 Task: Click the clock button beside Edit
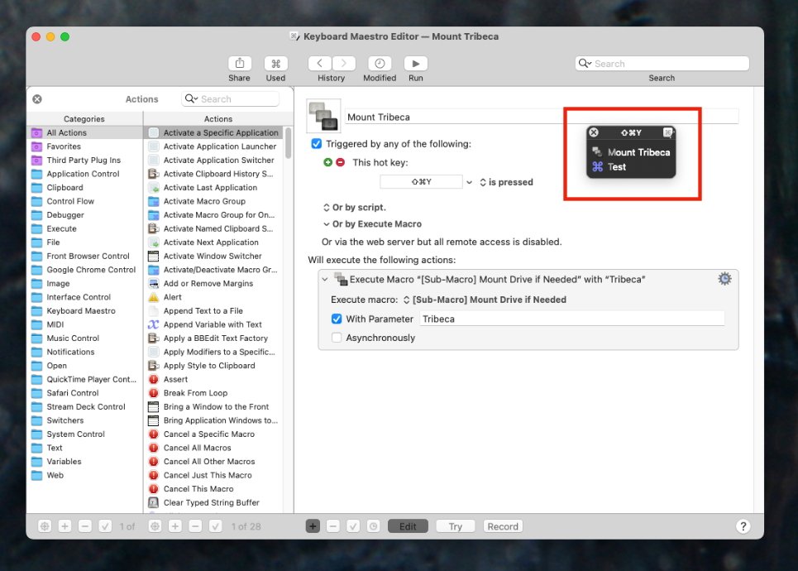pos(373,526)
